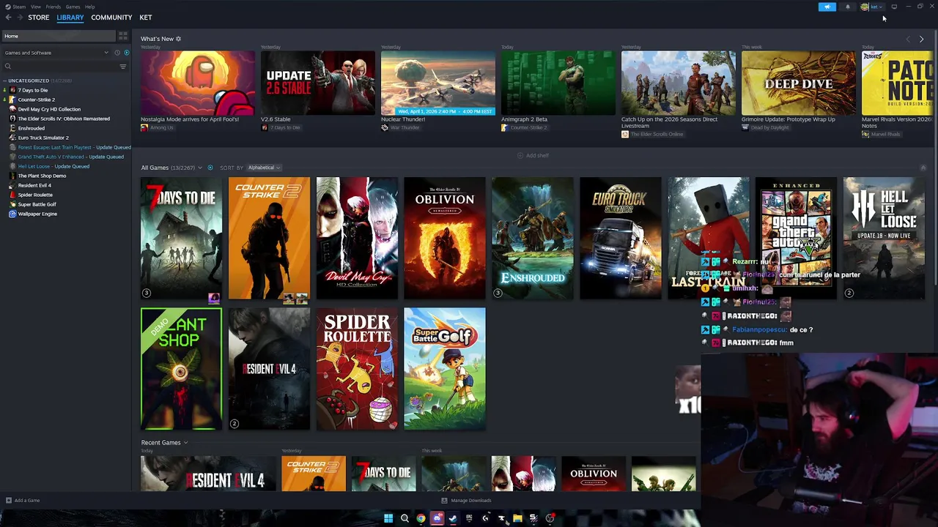Open the View menu

(x=36, y=7)
